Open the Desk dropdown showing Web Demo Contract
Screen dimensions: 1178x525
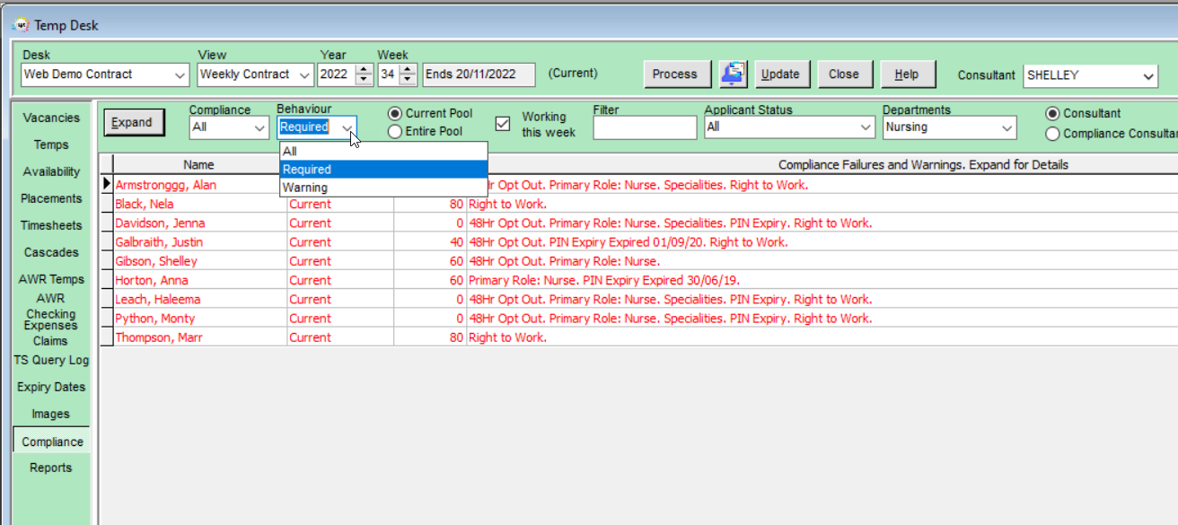105,74
